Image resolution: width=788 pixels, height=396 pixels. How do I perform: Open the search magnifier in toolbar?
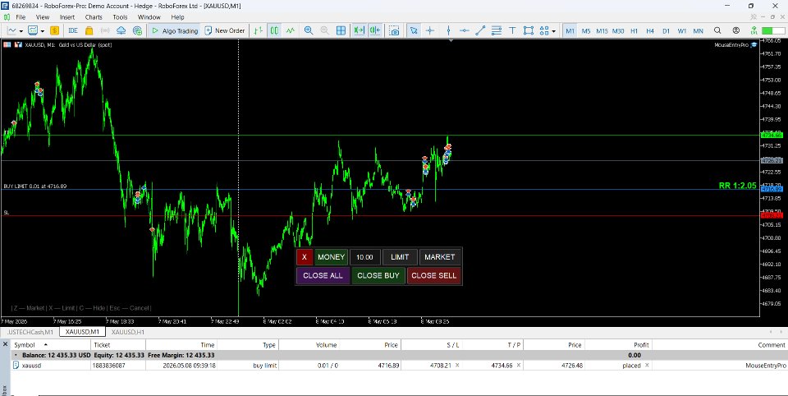tap(717, 30)
